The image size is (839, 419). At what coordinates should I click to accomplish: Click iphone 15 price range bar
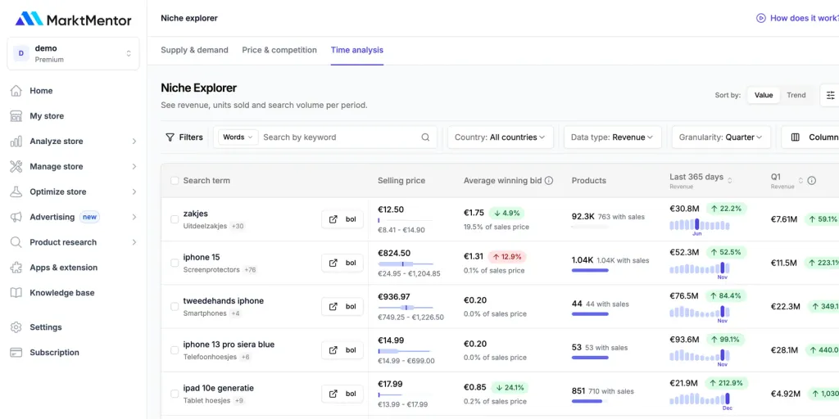[x=406, y=264]
